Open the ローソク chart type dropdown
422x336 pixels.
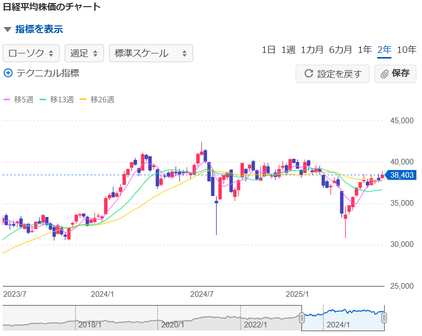coord(31,53)
